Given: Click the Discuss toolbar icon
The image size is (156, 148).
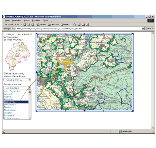Looking at the screenshot, I should [87, 25].
